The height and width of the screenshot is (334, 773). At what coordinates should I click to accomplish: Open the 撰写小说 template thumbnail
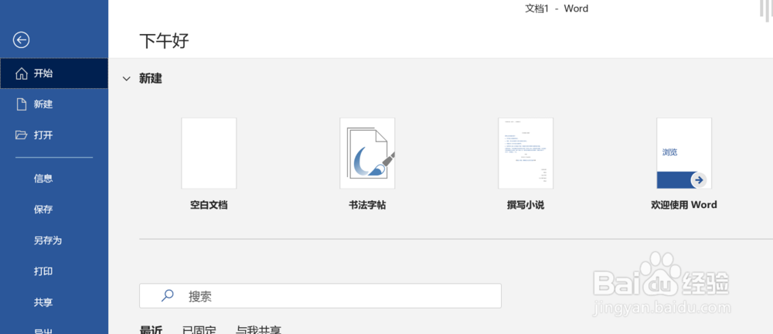[x=526, y=153]
